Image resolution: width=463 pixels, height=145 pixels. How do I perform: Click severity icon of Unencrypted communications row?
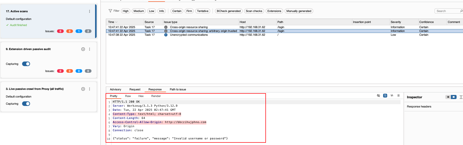[166, 35]
